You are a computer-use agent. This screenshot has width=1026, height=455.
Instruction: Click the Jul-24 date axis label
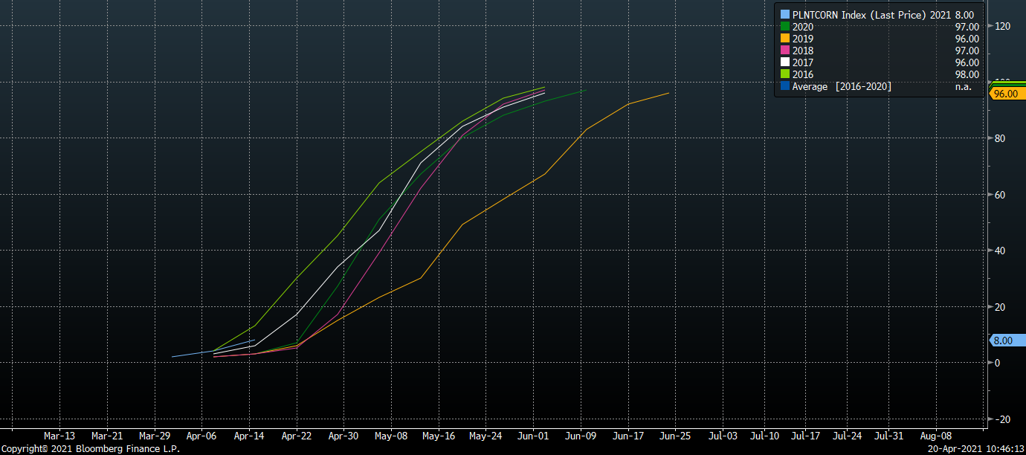(847, 436)
